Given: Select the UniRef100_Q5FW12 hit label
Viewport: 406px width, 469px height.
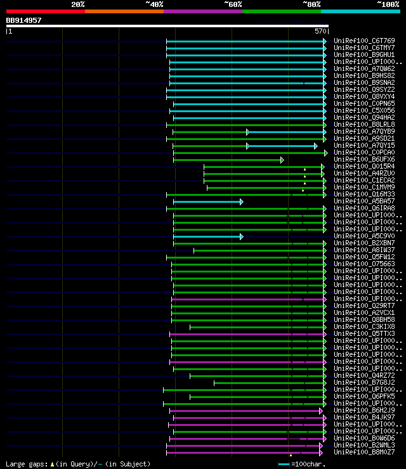Looking at the screenshot, I should tap(364, 257).
